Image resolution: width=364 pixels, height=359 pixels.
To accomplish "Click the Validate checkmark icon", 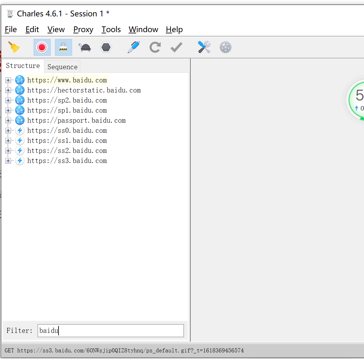I will [x=176, y=48].
